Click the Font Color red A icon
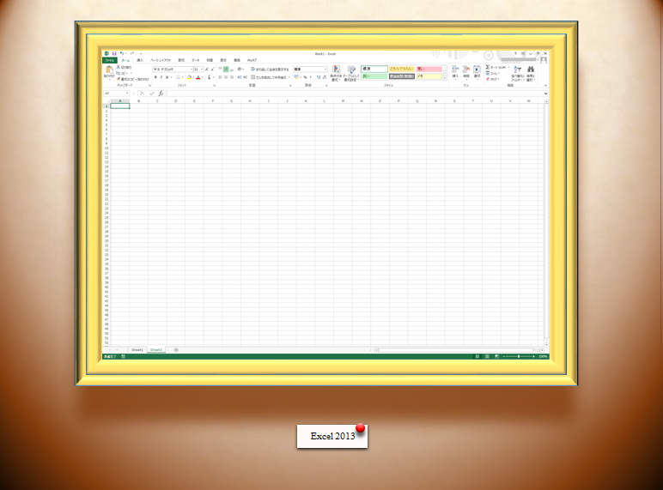 point(198,77)
